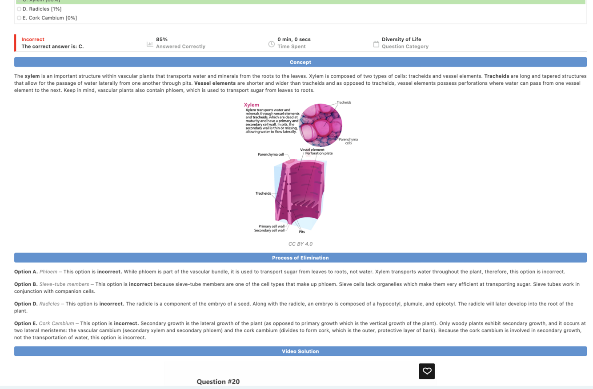The image size is (593, 389).
Task: Click the Video Solution header
Action: pos(301,351)
